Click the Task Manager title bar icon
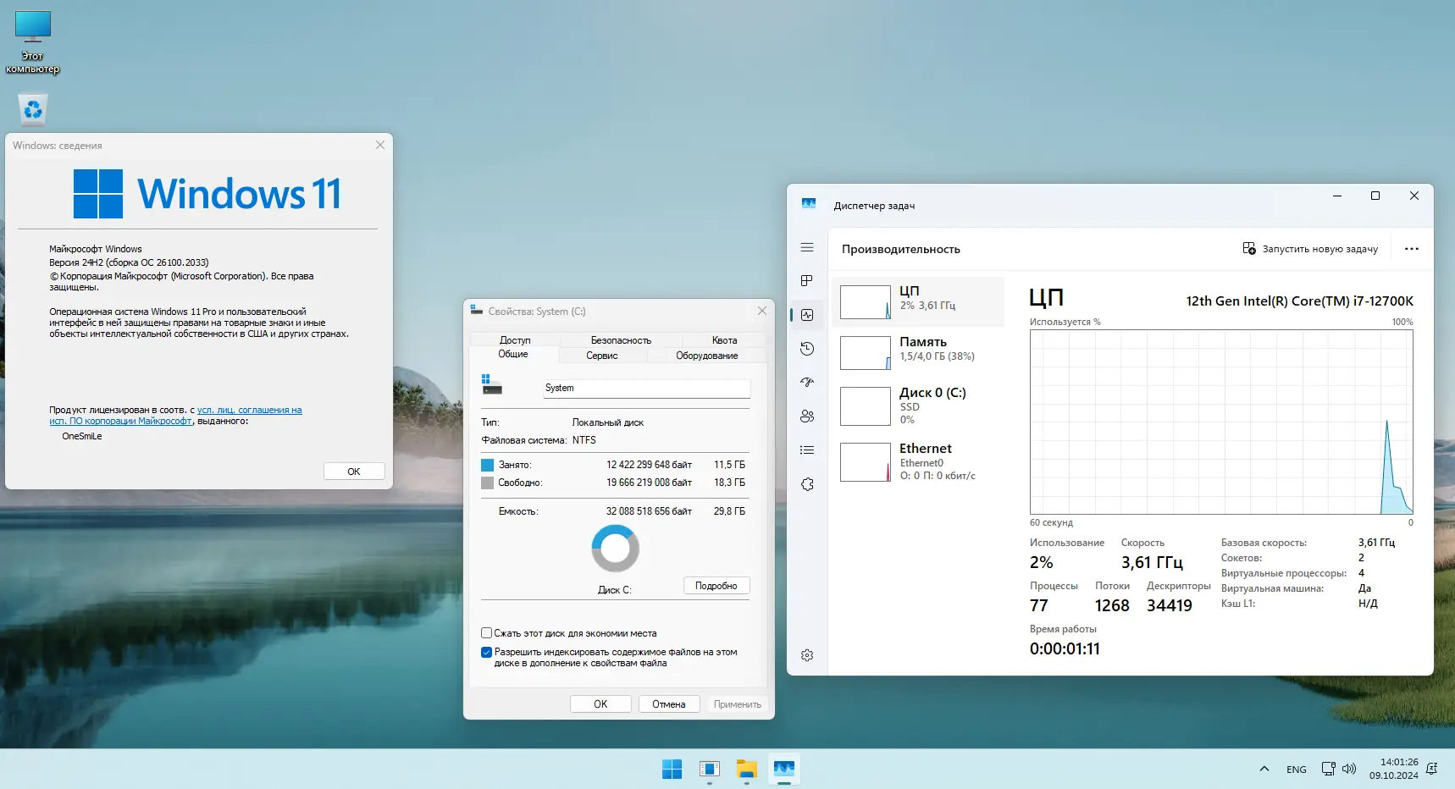 pos(809,204)
